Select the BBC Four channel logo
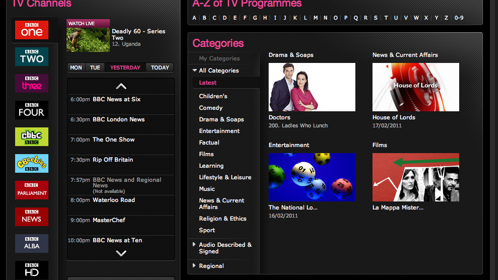The width and height of the screenshot is (498, 280). (32, 110)
